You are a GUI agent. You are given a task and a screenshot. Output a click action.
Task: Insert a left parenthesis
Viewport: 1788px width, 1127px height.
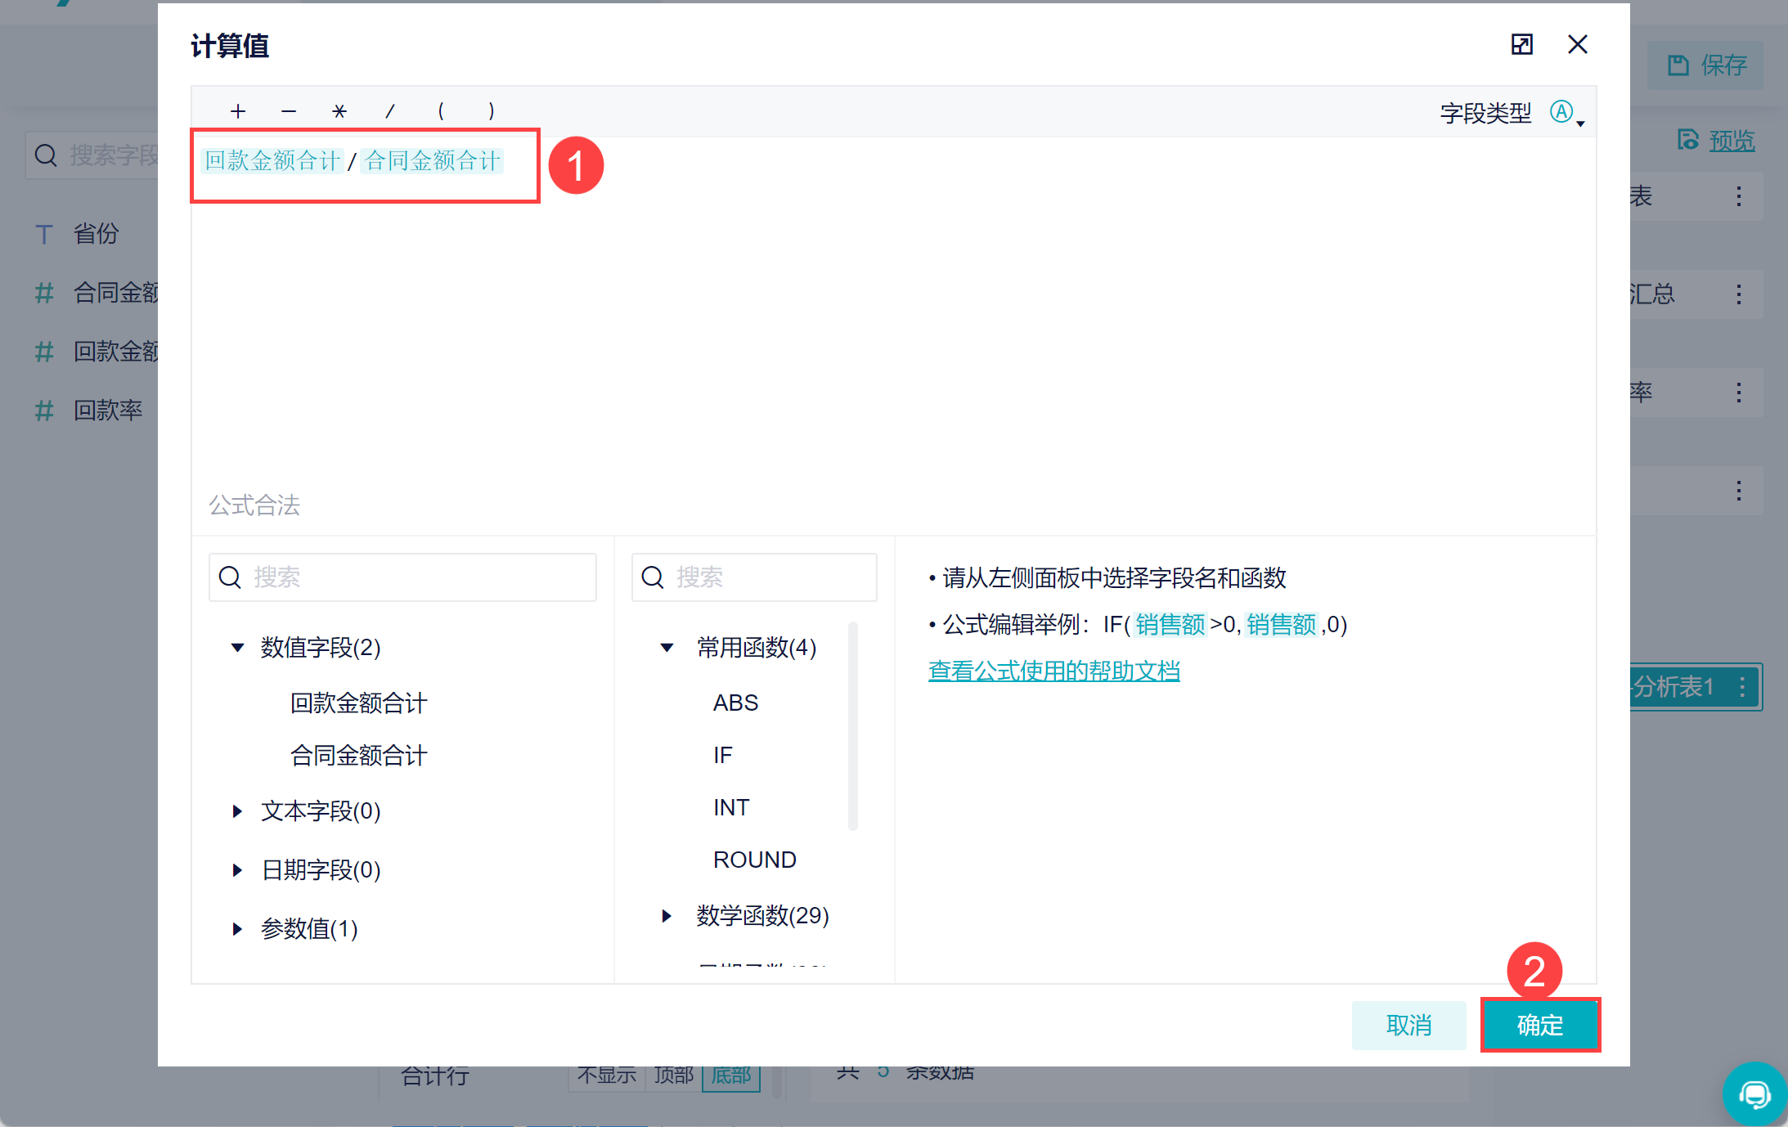[x=441, y=111]
